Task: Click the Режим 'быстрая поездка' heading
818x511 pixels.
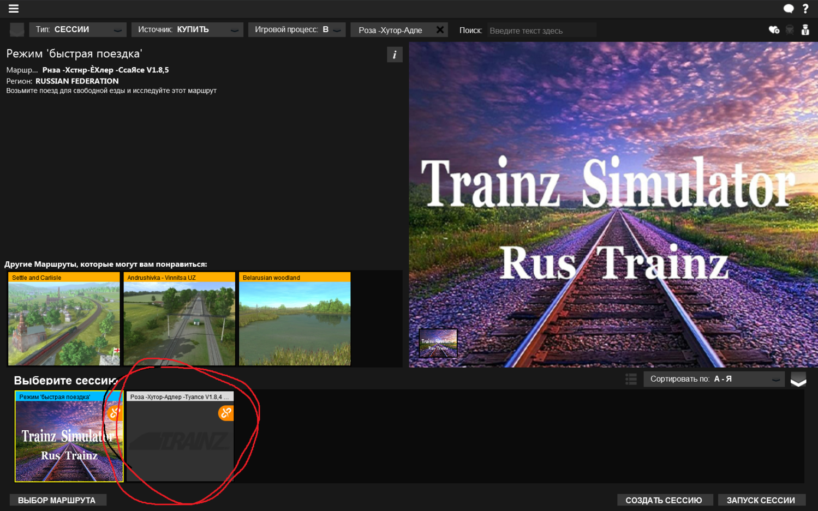Action: [x=74, y=53]
